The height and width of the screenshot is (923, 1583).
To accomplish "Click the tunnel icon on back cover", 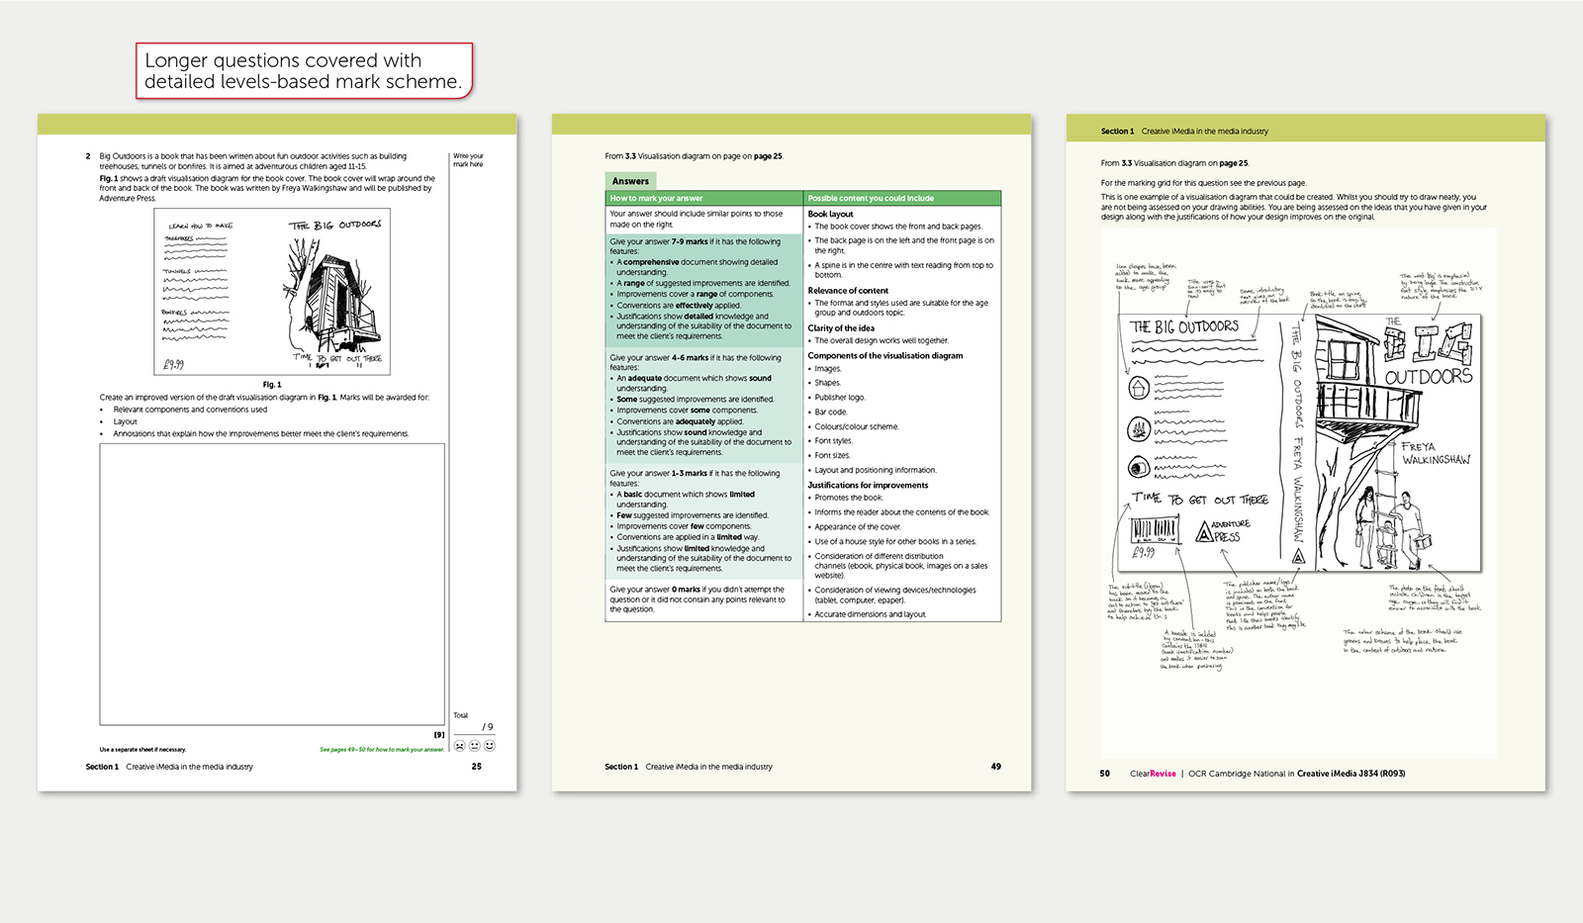I will click(x=1139, y=468).
